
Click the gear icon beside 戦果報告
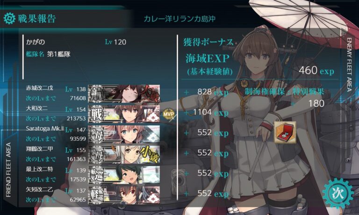click(9, 19)
